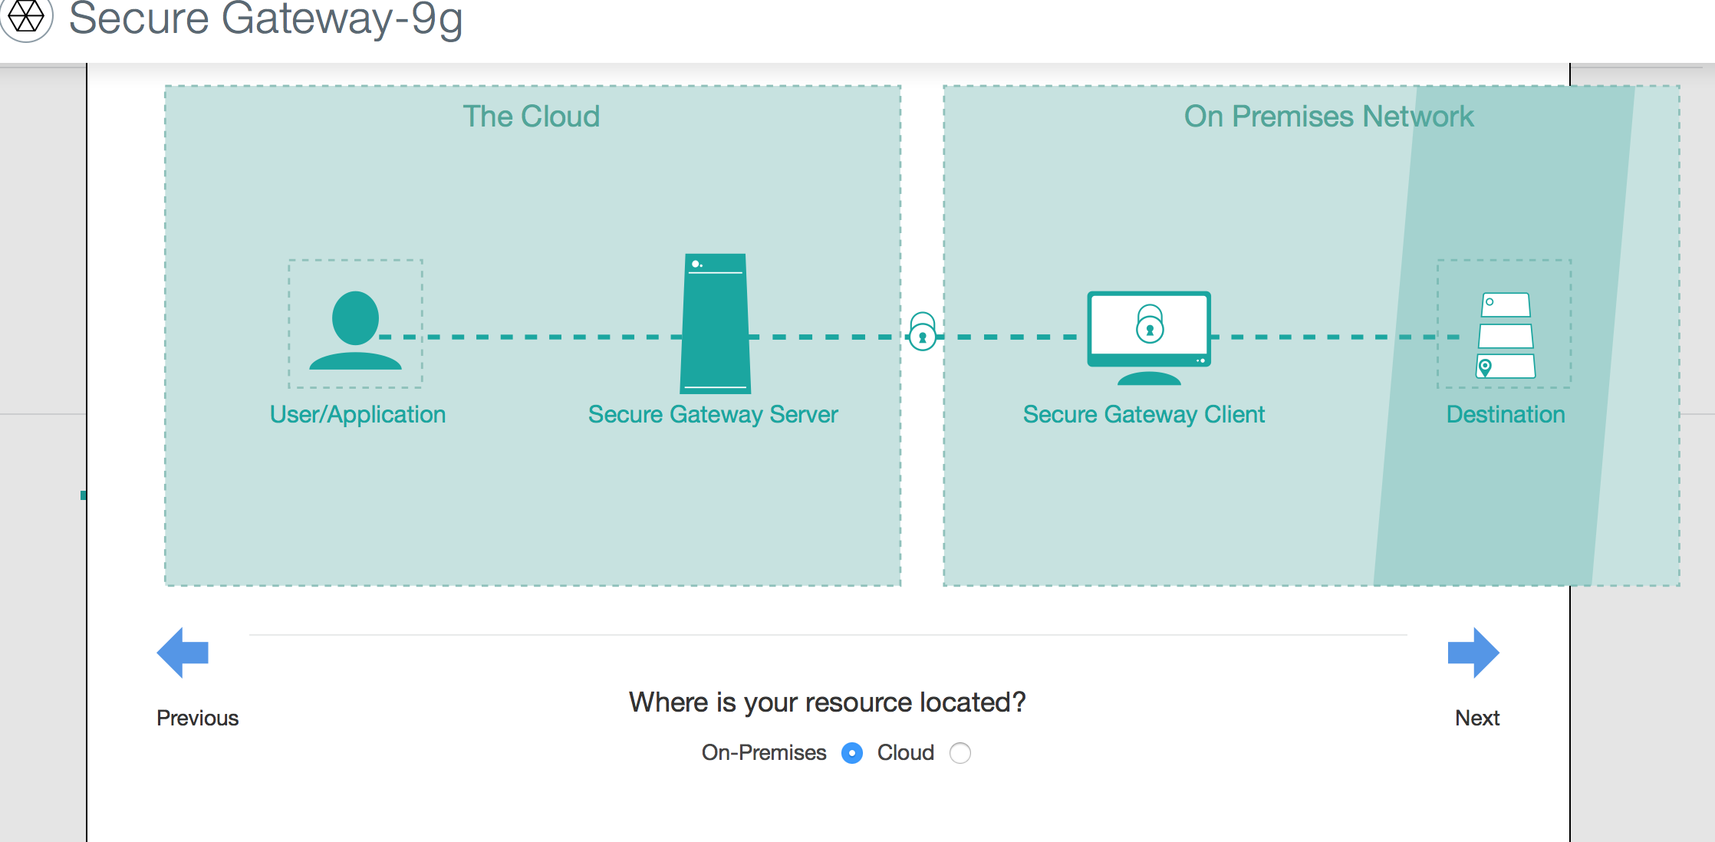Click the Secure Gateway Client monitor icon
Image resolution: width=1715 pixels, height=842 pixels.
click(1149, 336)
